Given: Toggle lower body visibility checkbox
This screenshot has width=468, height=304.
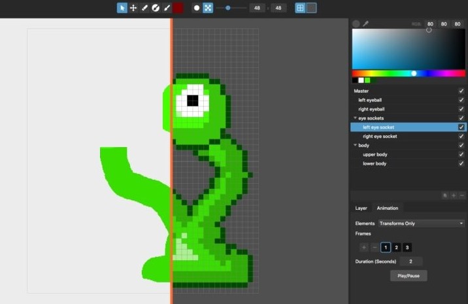Looking at the screenshot, I should 461,163.
